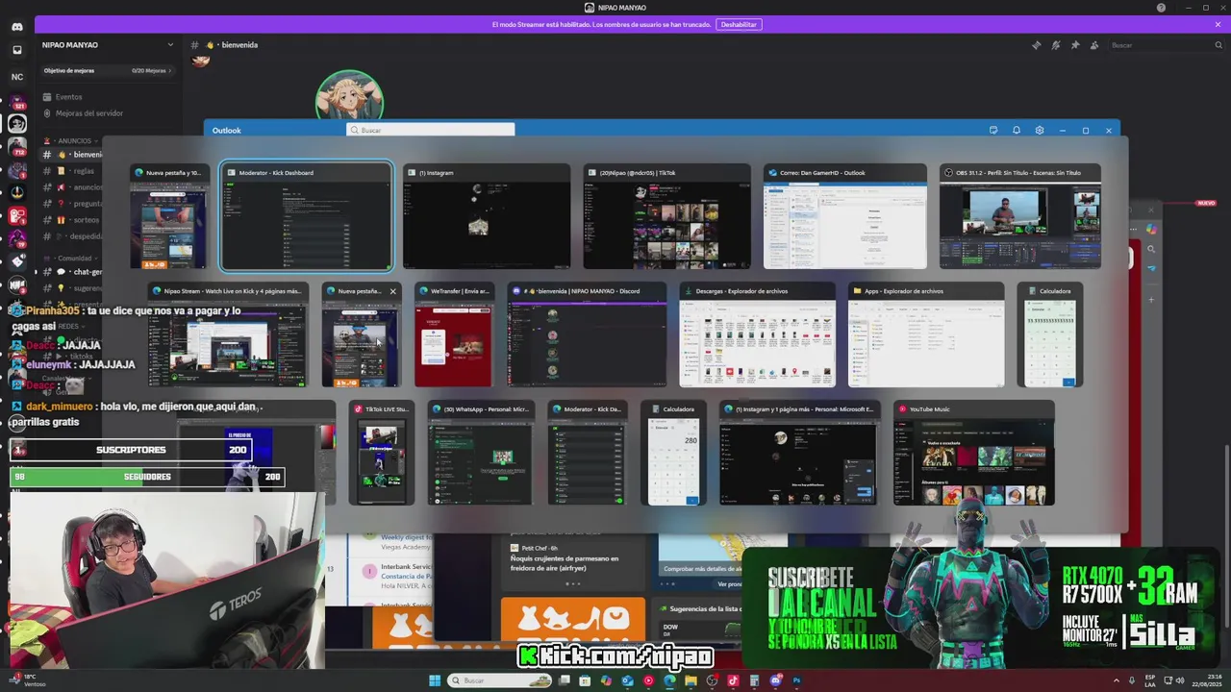
Task: Select the YouTube Music window thumbnail
Action: point(973,453)
